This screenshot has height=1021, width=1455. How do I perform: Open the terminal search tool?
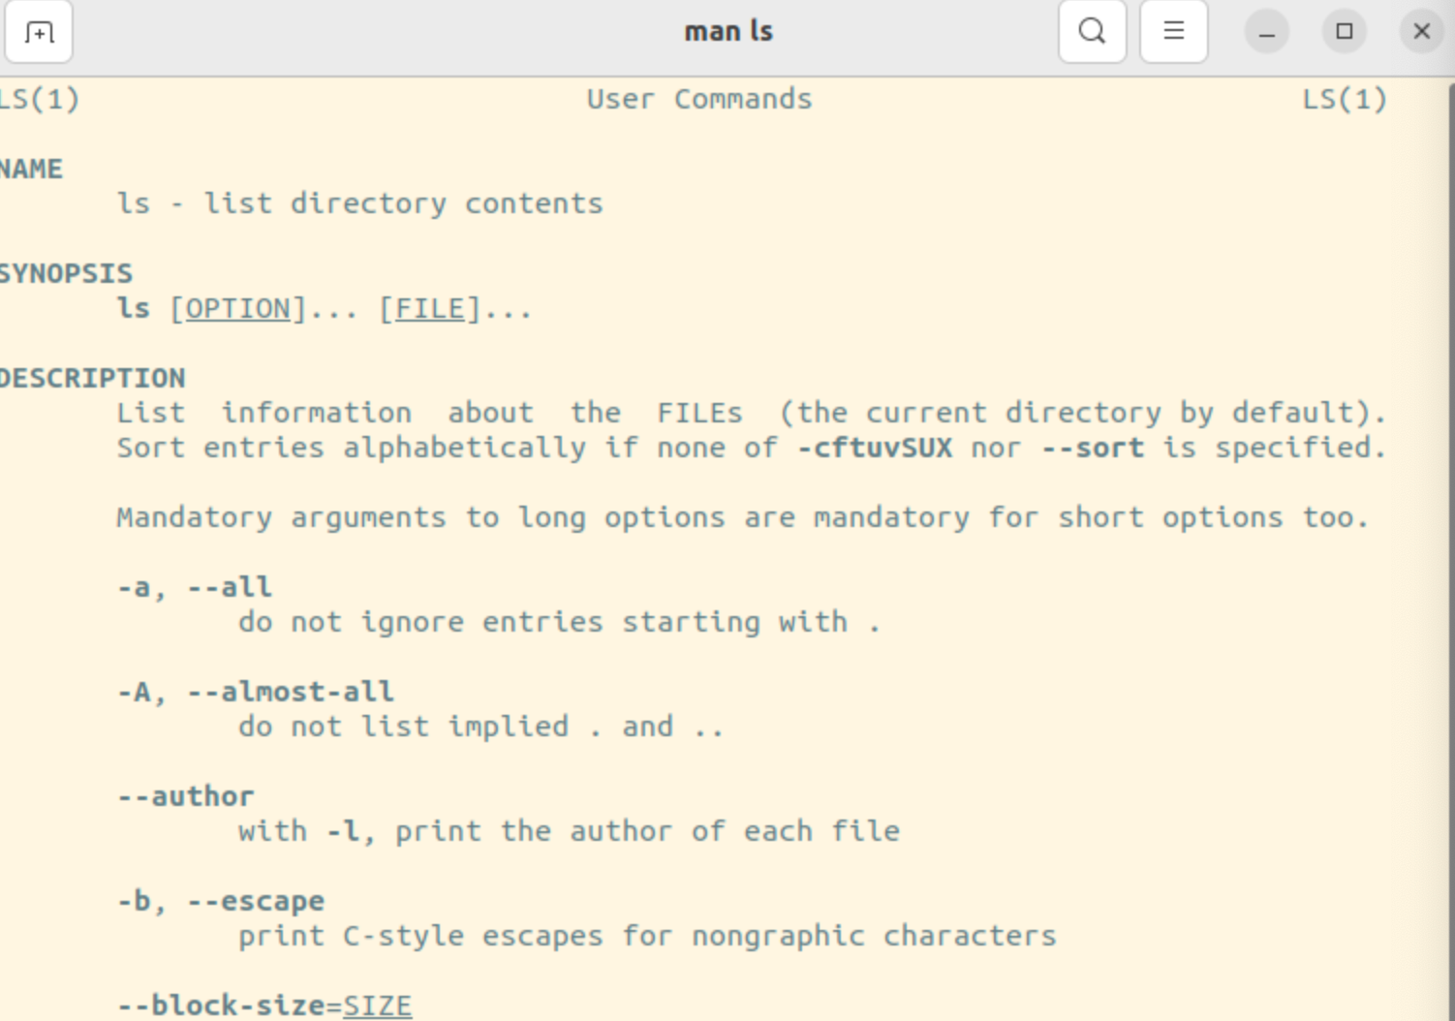point(1092,32)
